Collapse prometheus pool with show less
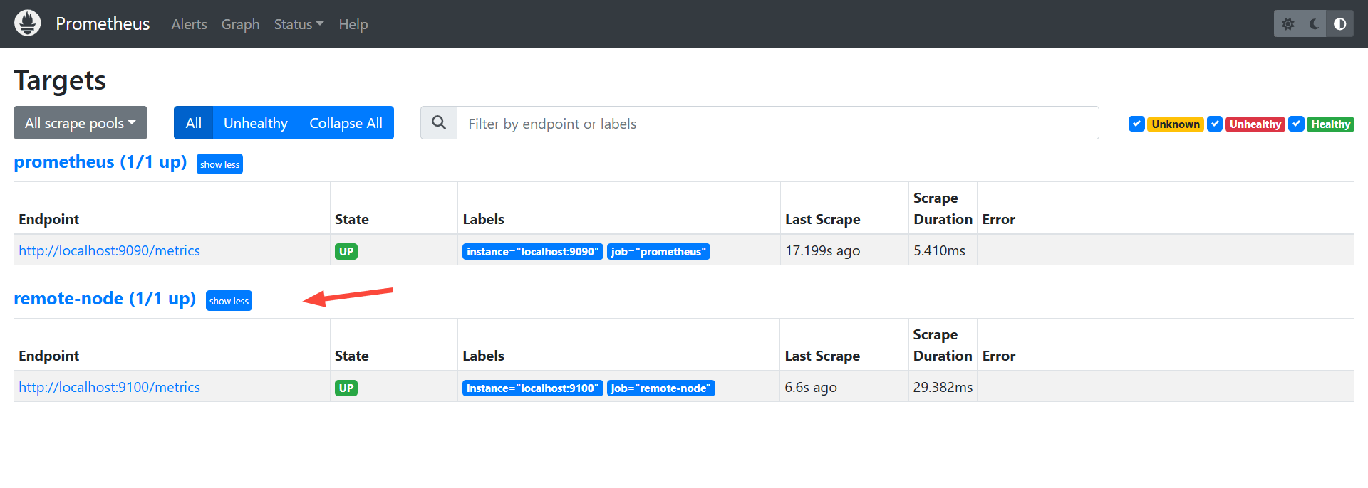Viewport: 1368px width, 488px height. [219, 164]
